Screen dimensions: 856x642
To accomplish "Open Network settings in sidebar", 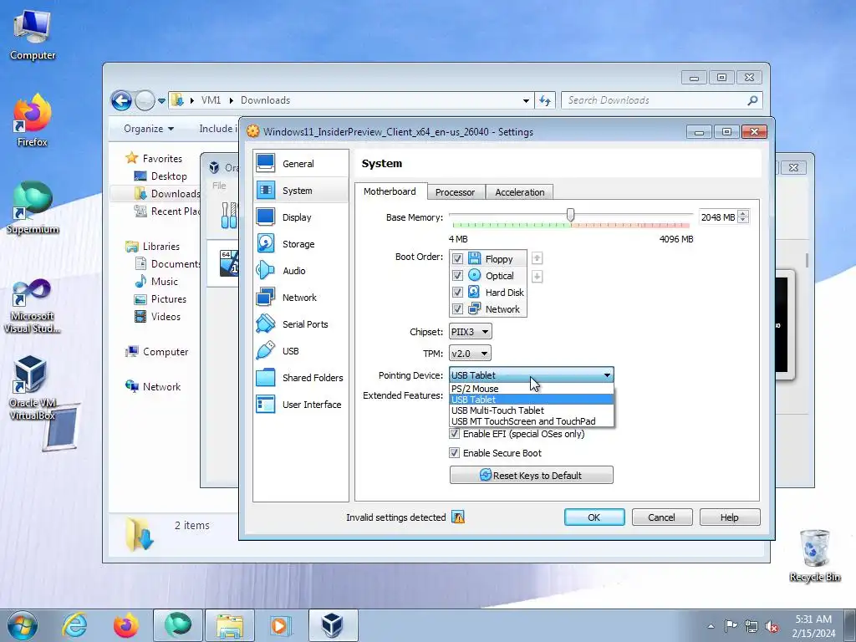I will coord(301,297).
